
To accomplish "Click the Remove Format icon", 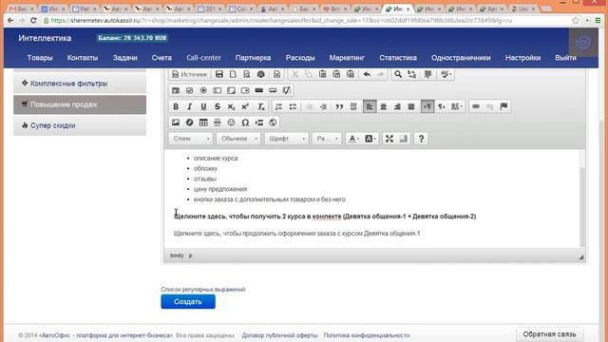I will point(261,106).
